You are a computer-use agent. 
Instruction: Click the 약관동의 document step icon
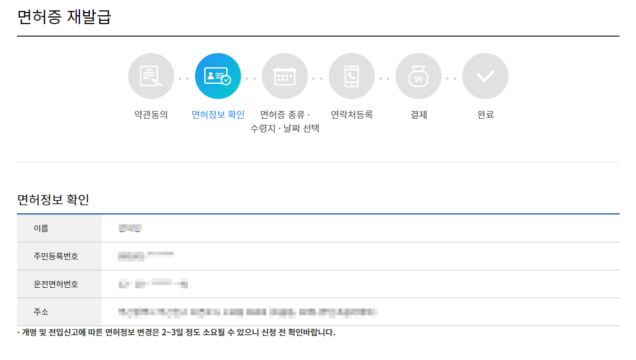point(151,76)
